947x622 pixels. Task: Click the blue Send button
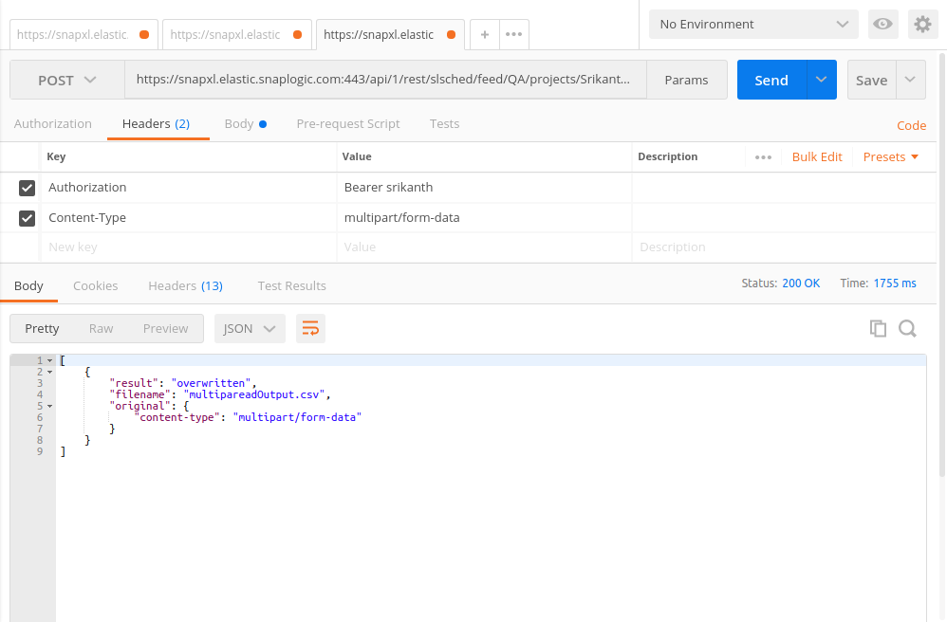(x=771, y=81)
